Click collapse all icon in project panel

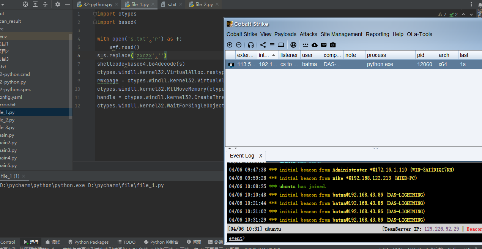pyautogui.click(x=45, y=4)
